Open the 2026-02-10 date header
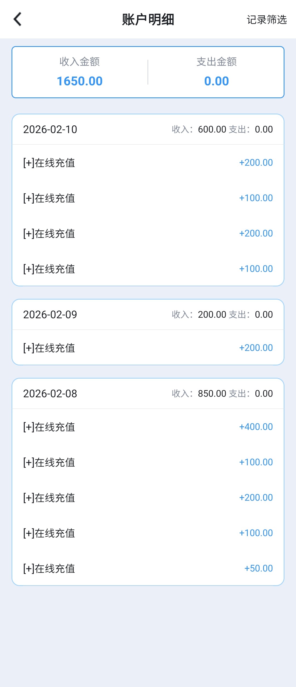 pyautogui.click(x=50, y=129)
